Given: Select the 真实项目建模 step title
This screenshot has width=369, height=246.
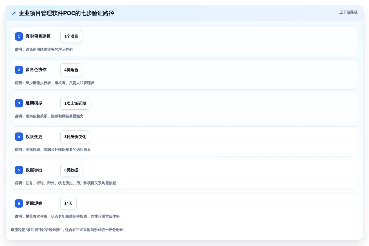Looking at the screenshot, I should [x=38, y=36].
